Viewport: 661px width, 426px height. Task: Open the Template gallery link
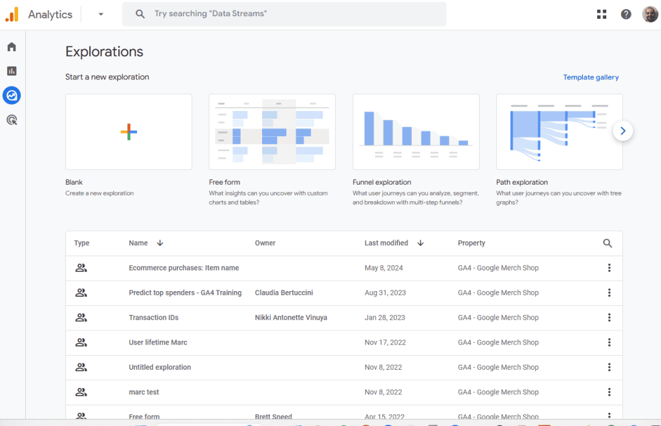pos(591,77)
